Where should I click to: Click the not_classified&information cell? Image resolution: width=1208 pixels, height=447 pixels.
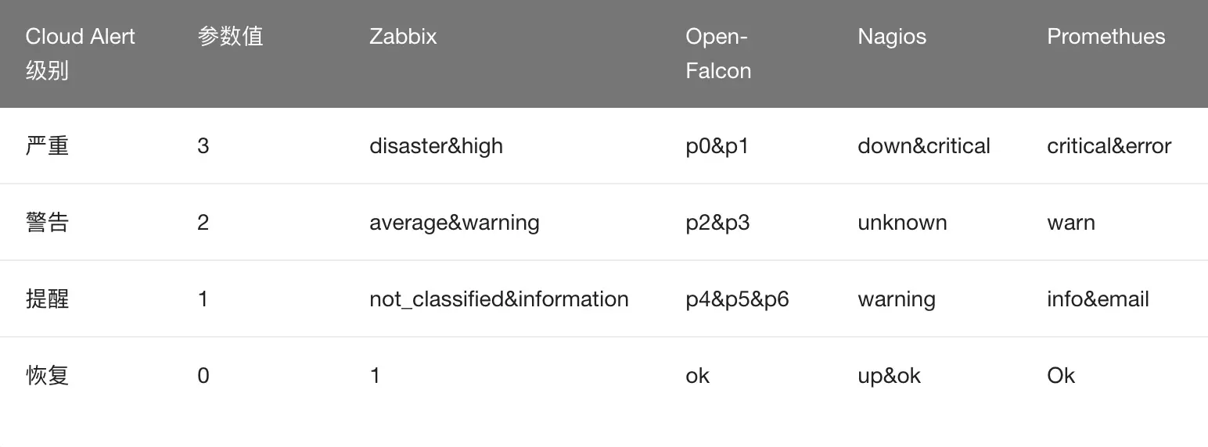tap(498, 299)
